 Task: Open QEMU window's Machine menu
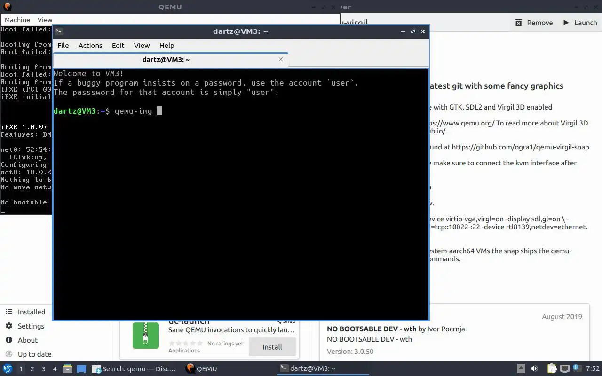pos(17,20)
